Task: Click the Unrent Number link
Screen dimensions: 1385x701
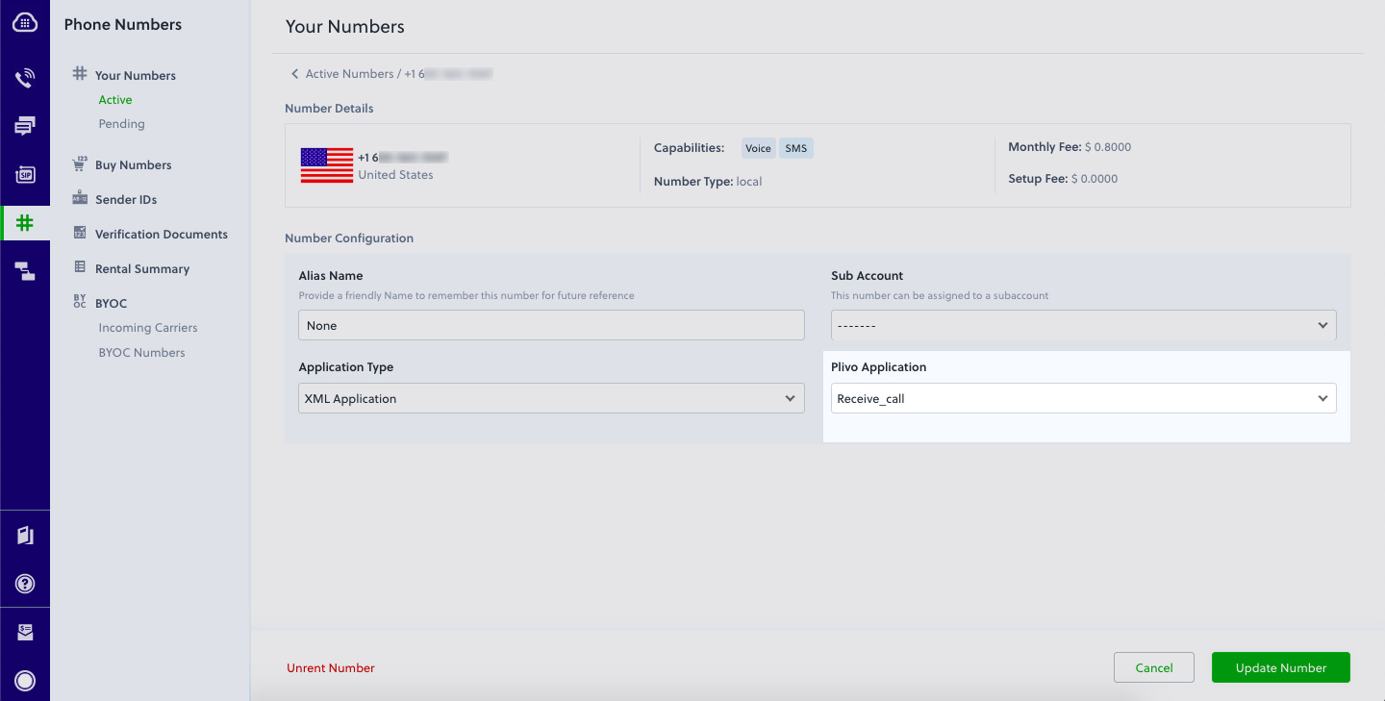Action: pyautogui.click(x=331, y=668)
